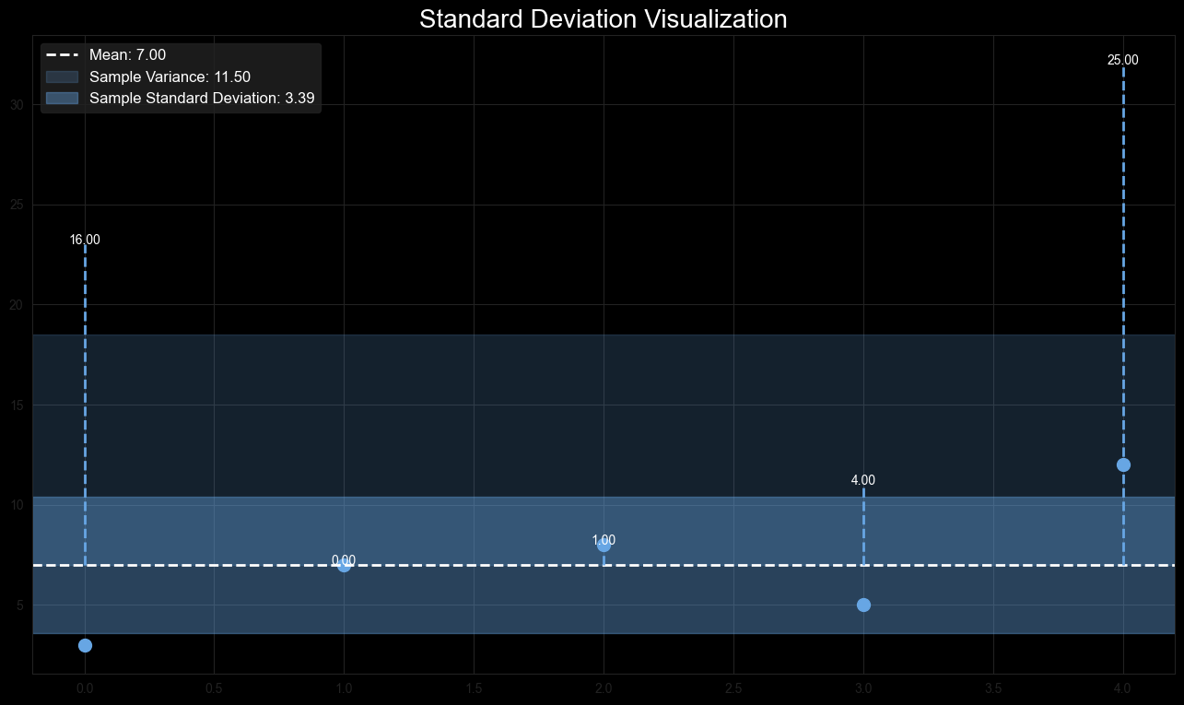
Task: Expand the legend box
Action: coord(181,76)
